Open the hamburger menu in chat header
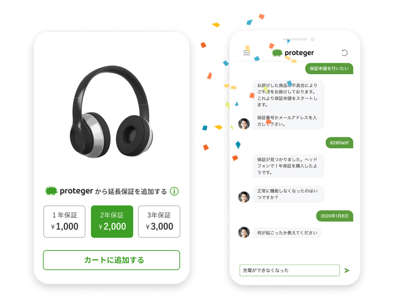This screenshot has width=401, height=302. click(247, 53)
